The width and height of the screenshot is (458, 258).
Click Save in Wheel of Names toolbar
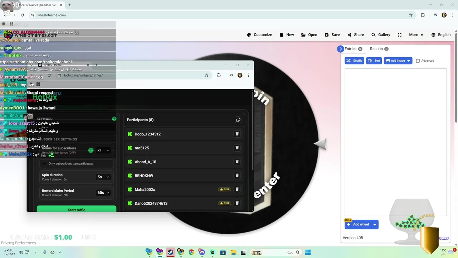[332, 35]
